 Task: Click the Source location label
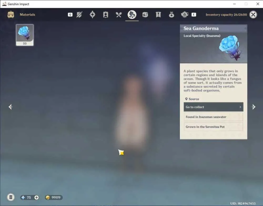(192, 99)
